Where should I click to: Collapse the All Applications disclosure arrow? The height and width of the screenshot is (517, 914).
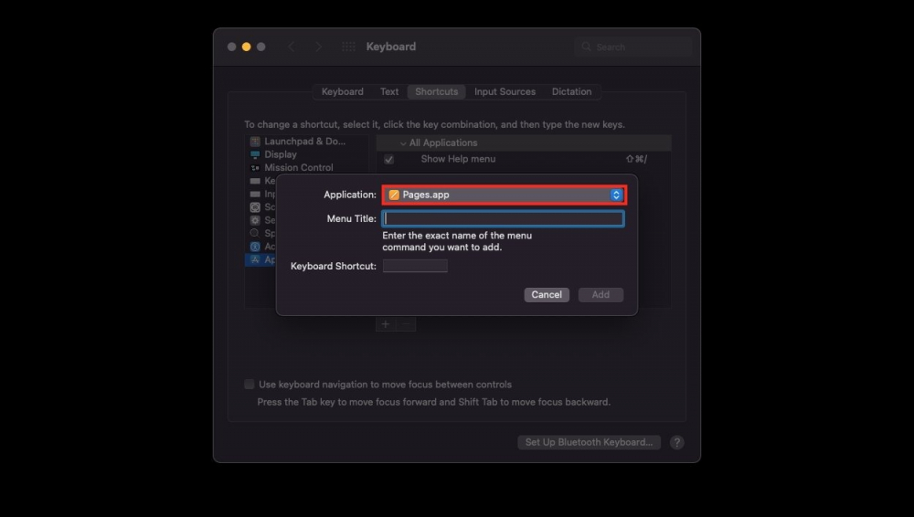[403, 143]
